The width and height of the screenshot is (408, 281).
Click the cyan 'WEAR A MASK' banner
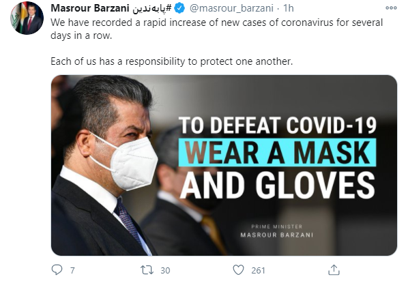277,153
